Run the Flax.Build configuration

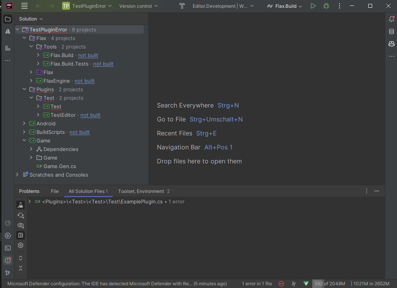point(313,6)
